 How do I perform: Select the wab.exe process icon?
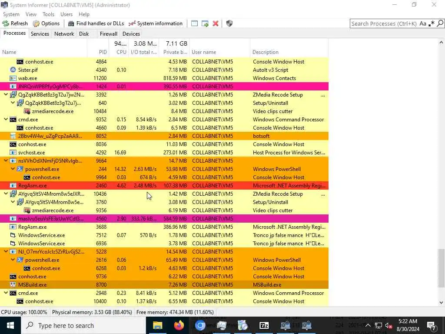(13, 78)
